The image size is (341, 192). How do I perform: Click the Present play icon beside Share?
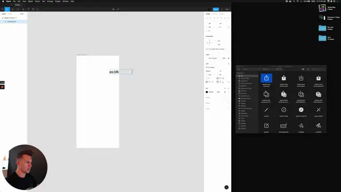[222, 10]
